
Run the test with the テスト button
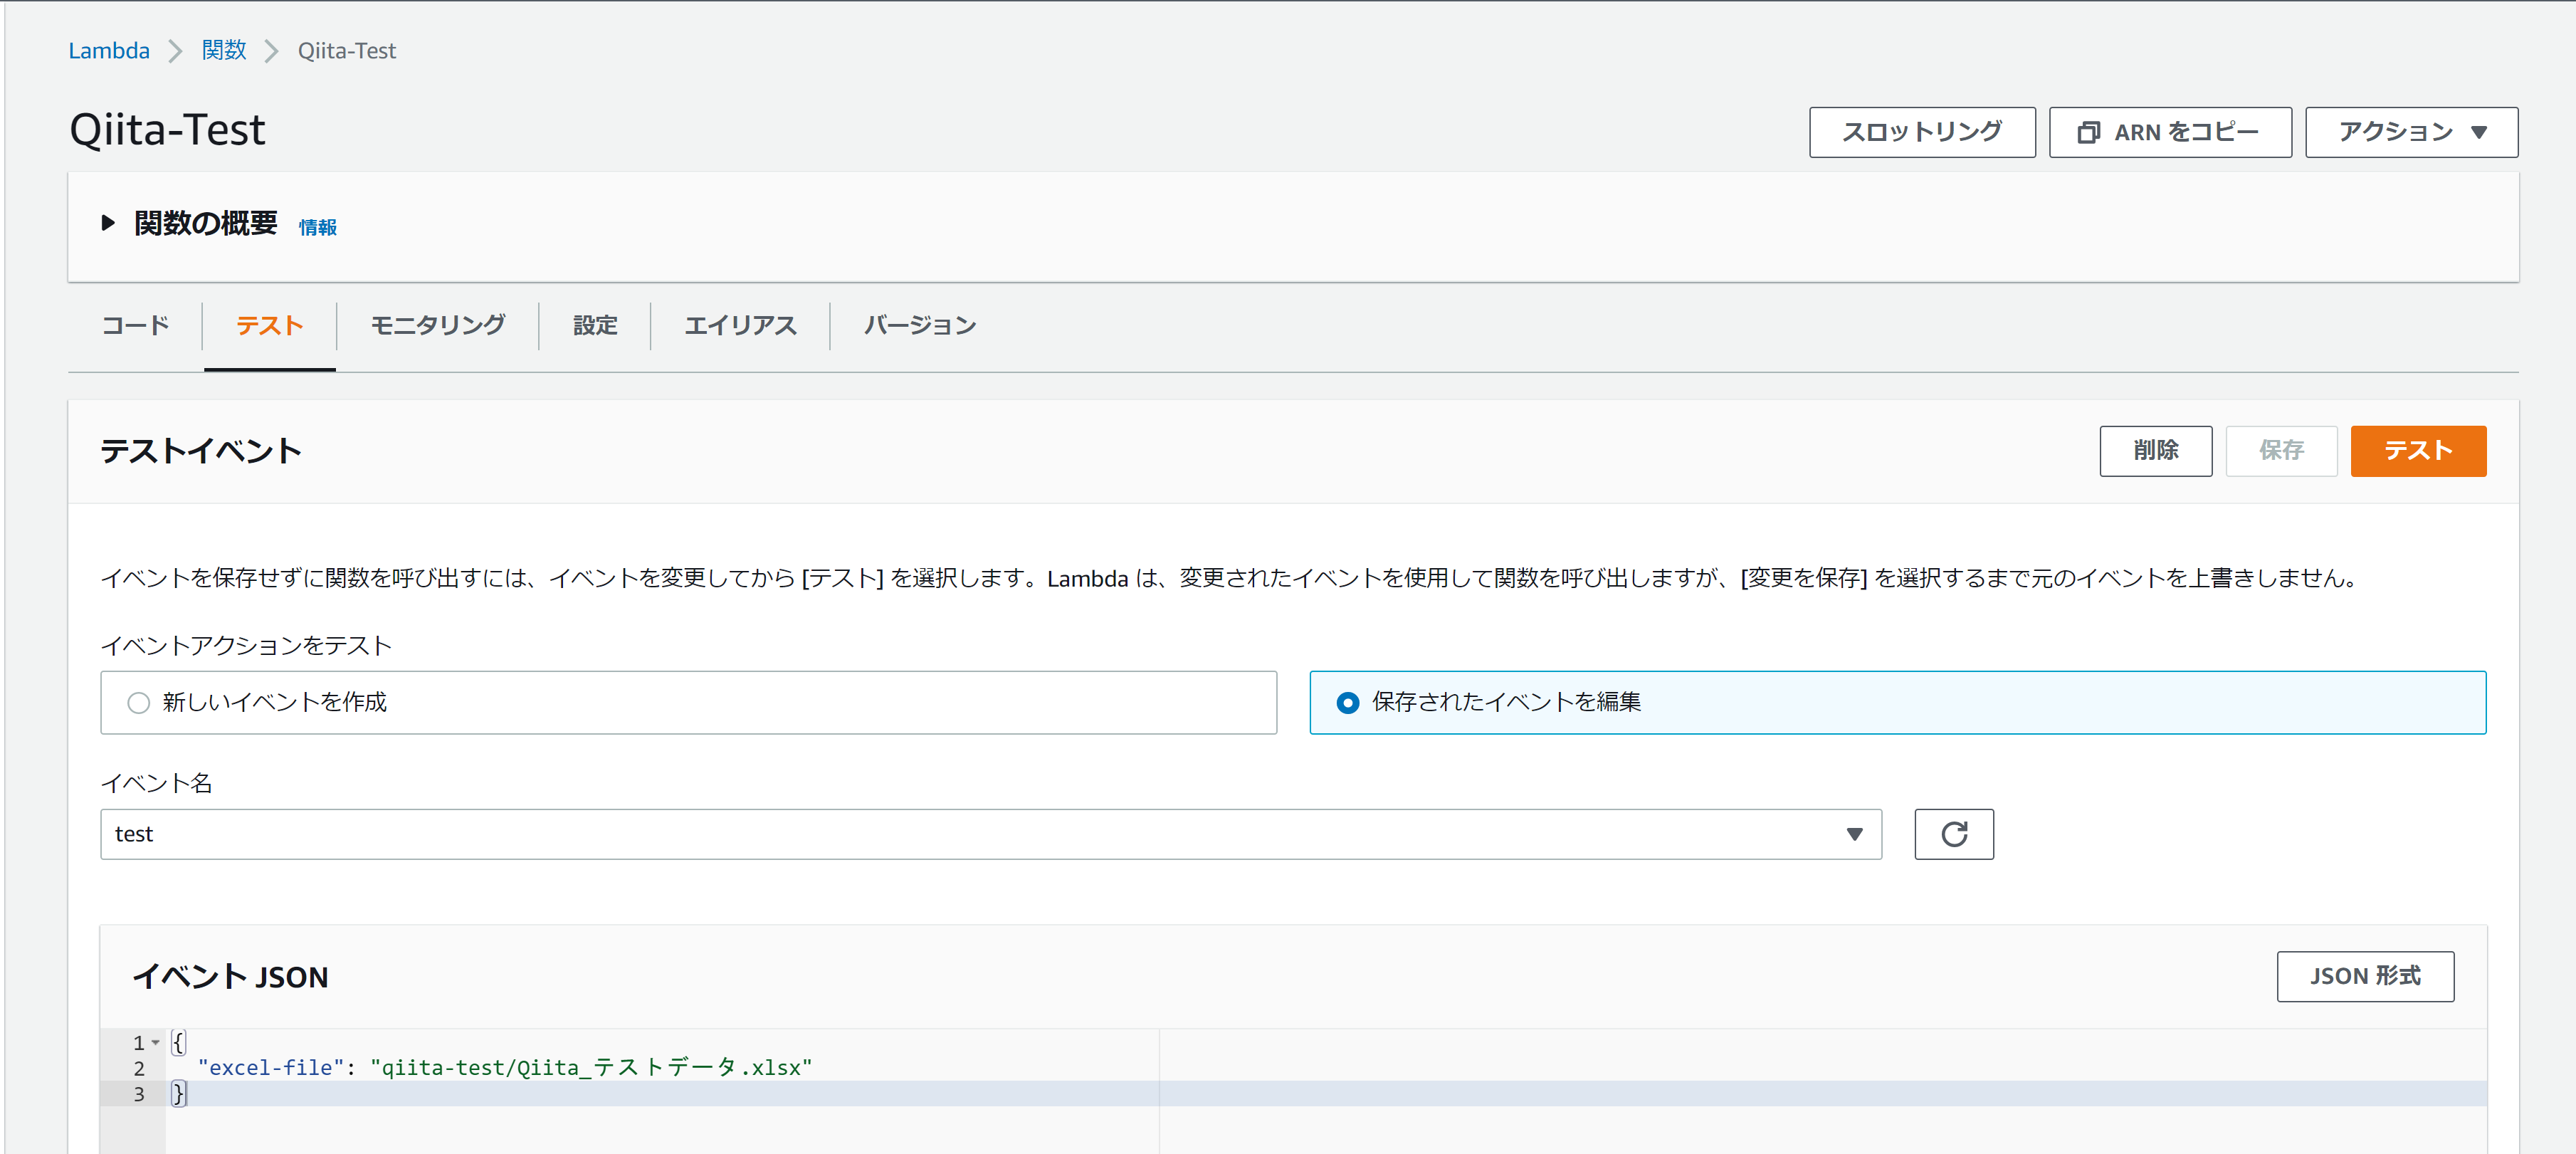pyautogui.click(x=2418, y=451)
